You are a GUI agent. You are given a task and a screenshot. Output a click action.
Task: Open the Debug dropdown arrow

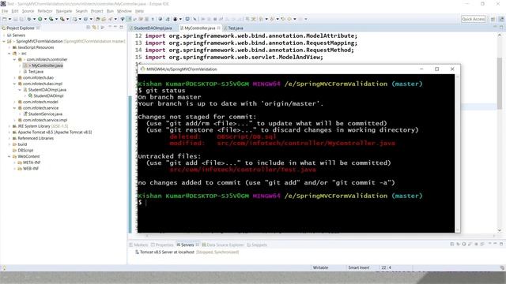click(34, 19)
